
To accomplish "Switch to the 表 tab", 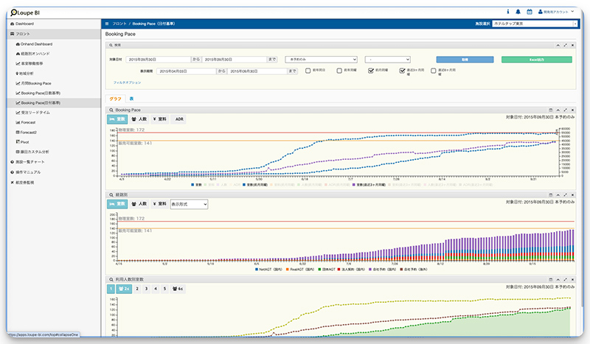I will tap(131, 98).
